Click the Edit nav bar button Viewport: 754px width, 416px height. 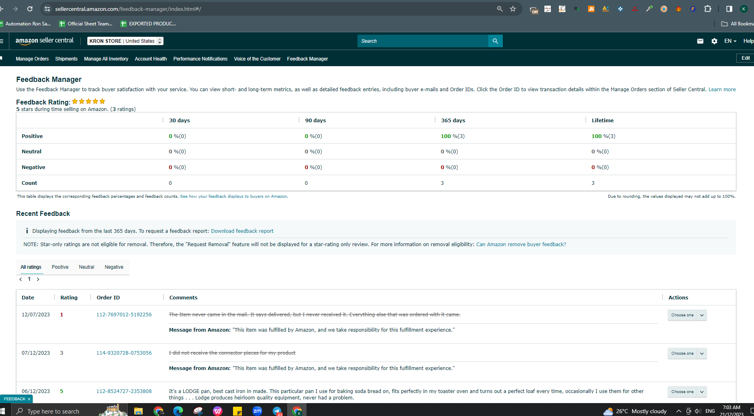(745, 58)
